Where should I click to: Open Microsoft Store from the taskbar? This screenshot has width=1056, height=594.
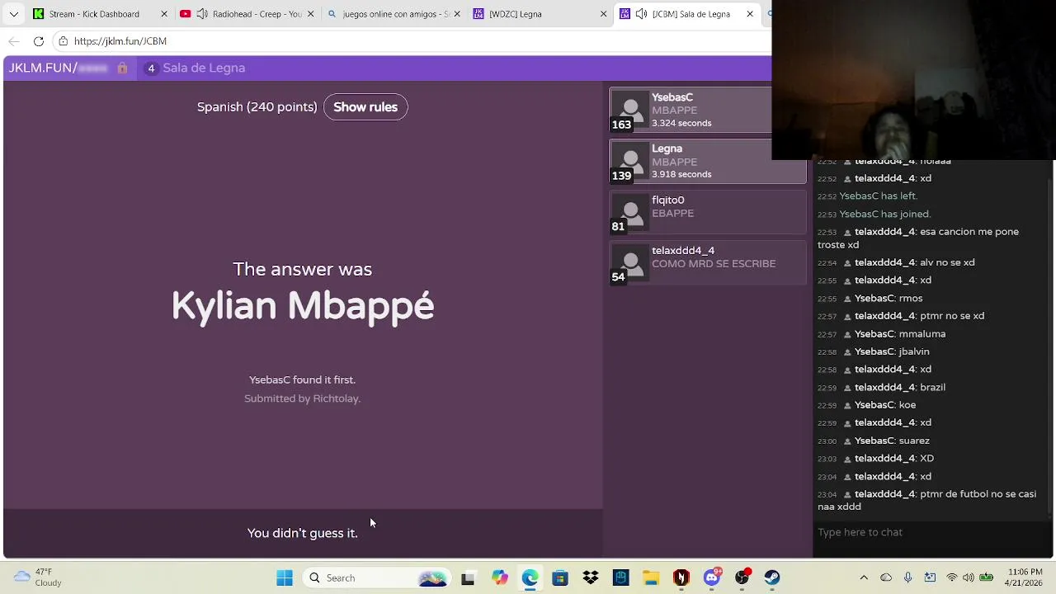point(560,578)
